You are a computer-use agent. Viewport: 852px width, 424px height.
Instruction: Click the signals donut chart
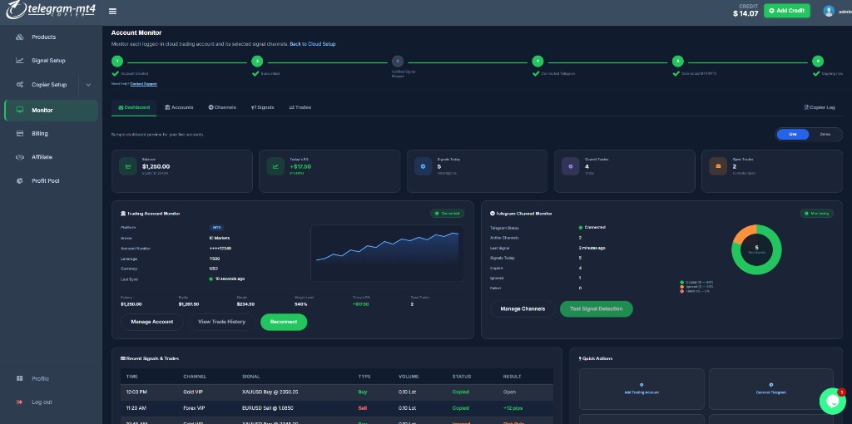pyautogui.click(x=756, y=249)
